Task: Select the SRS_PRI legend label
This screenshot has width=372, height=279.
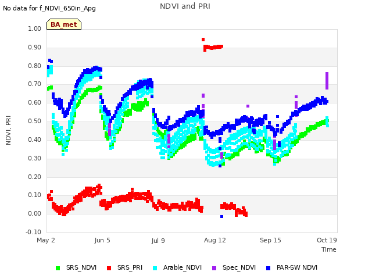Action: (130, 267)
